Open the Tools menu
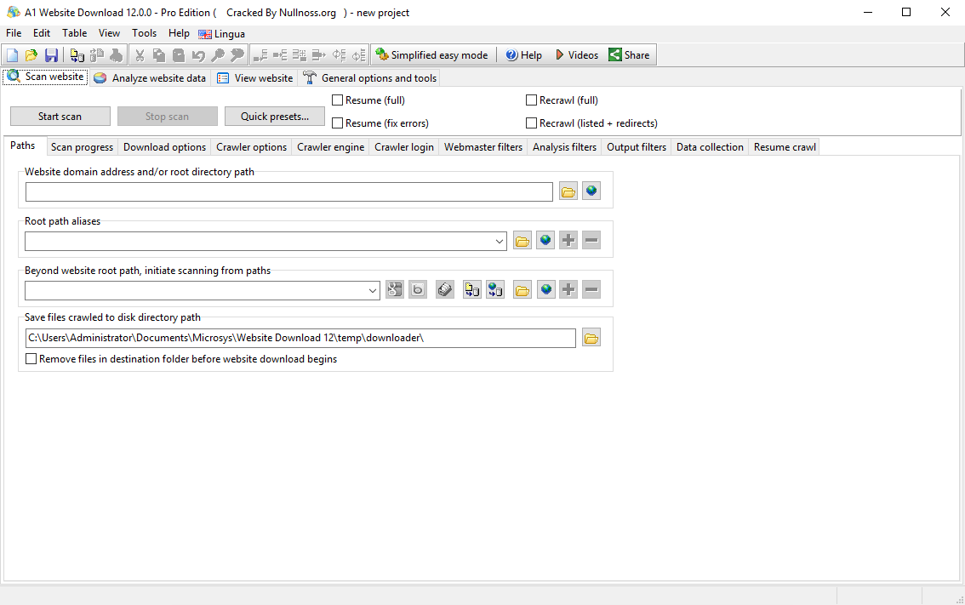Image resolution: width=965 pixels, height=605 pixels. click(144, 33)
